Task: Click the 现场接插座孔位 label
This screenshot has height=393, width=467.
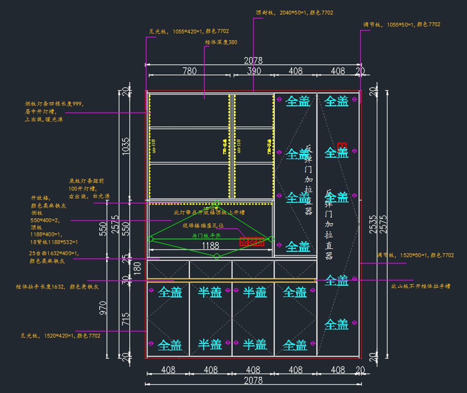Action: click(x=203, y=226)
